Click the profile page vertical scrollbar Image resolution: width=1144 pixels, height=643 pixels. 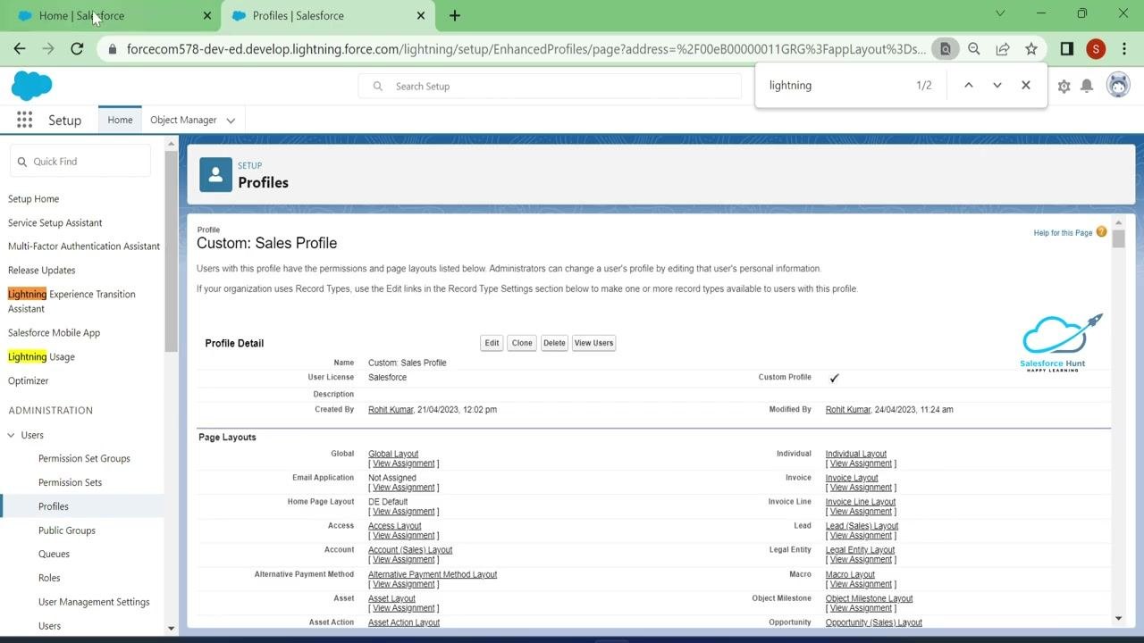(x=1119, y=238)
